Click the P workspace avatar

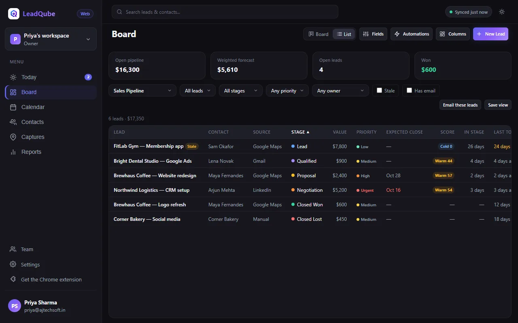point(15,39)
